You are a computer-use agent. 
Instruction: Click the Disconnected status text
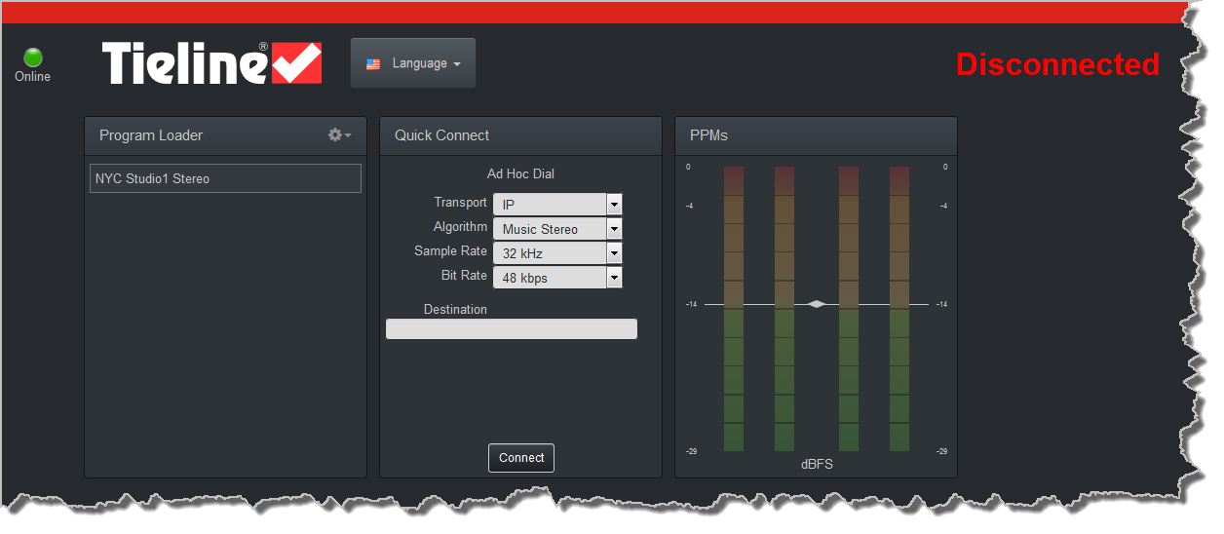[1057, 64]
